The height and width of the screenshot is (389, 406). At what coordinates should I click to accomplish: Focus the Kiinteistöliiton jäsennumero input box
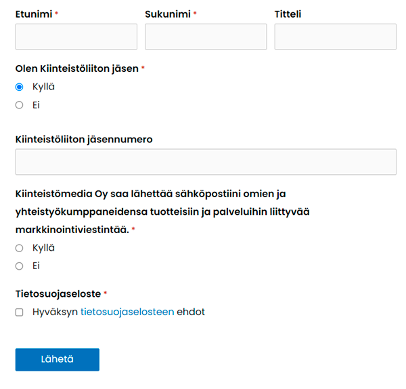coord(206,162)
